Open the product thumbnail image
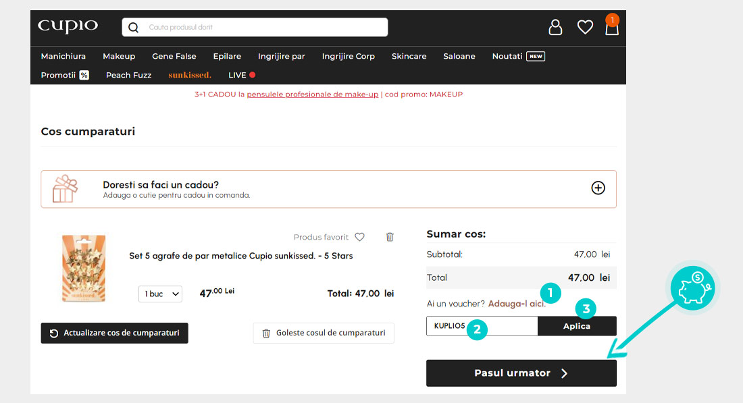743x403 pixels. [84, 268]
